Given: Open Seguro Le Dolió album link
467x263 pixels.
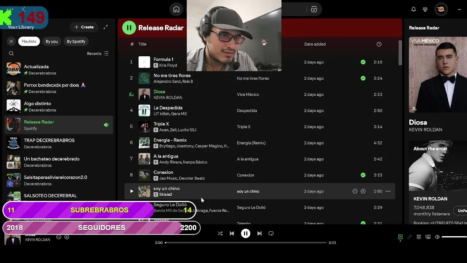Looking at the screenshot, I should [251, 207].
